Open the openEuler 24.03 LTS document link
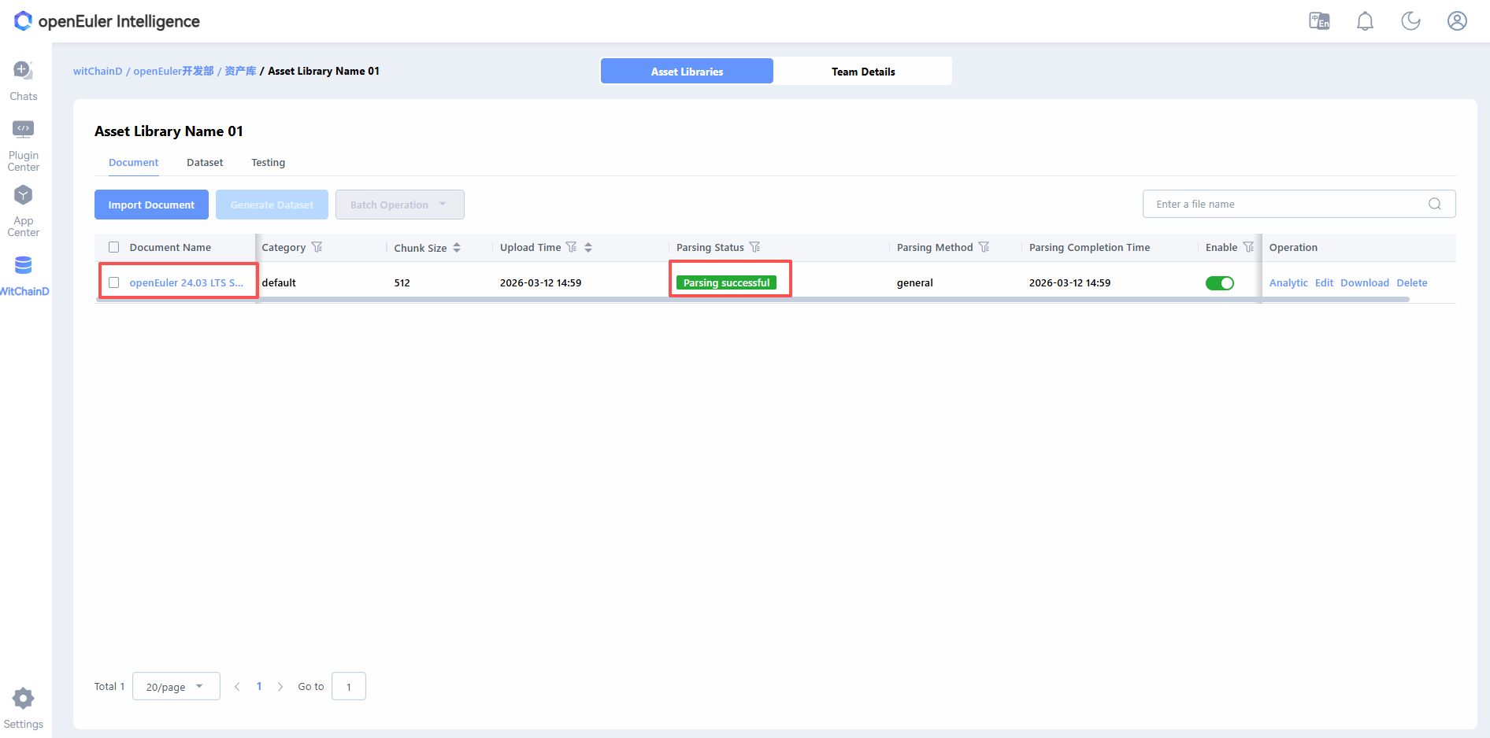The height and width of the screenshot is (738, 1490). click(187, 282)
